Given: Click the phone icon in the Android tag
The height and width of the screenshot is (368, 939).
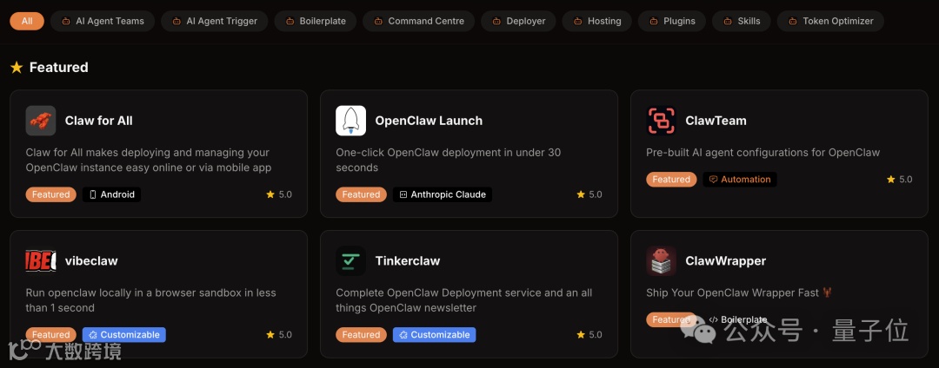Looking at the screenshot, I should tap(93, 194).
